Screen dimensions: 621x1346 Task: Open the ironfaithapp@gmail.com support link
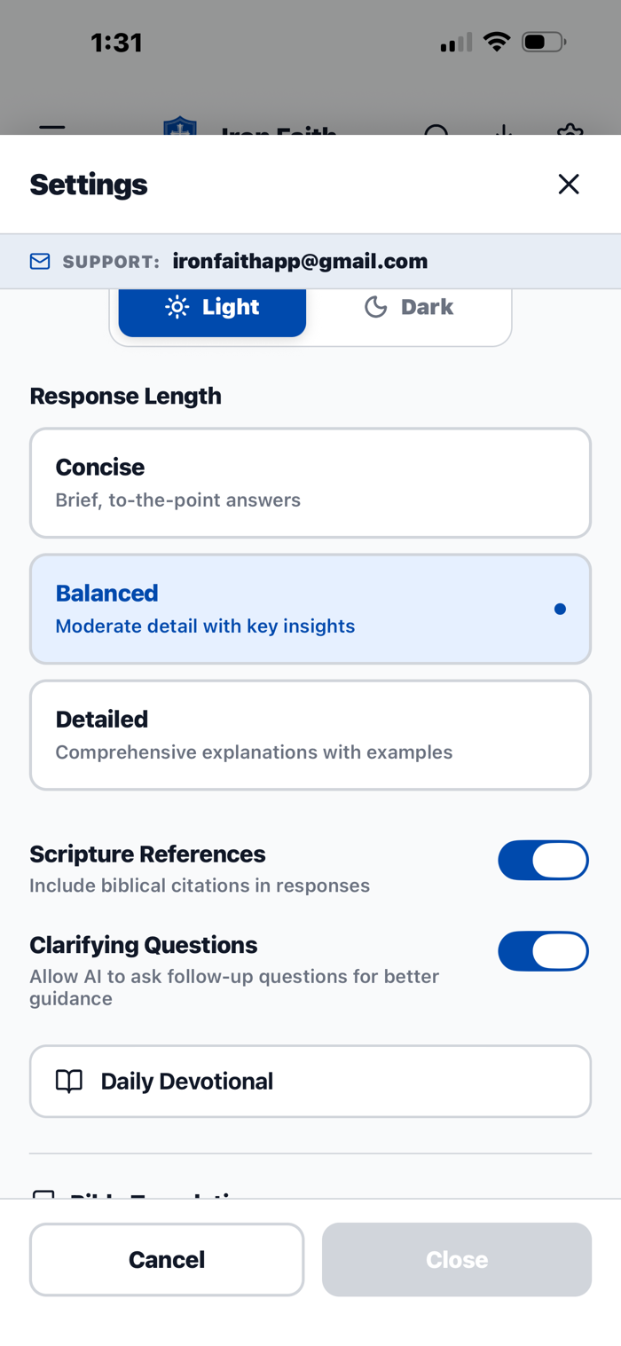(300, 261)
